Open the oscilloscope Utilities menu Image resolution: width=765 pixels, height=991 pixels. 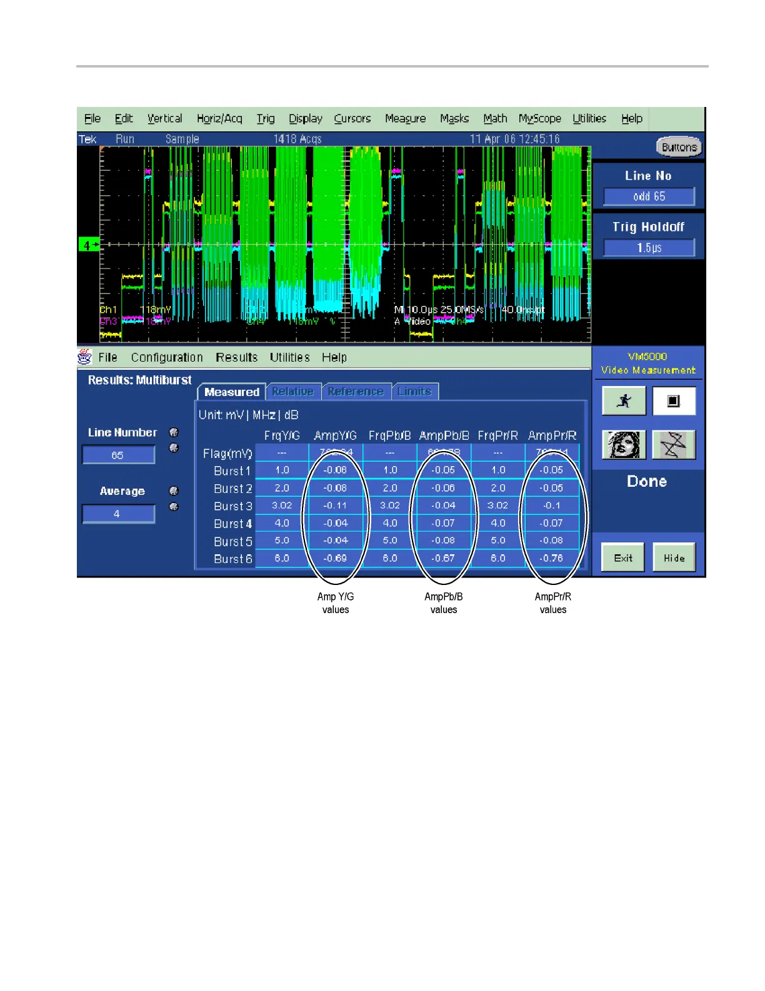pos(589,118)
